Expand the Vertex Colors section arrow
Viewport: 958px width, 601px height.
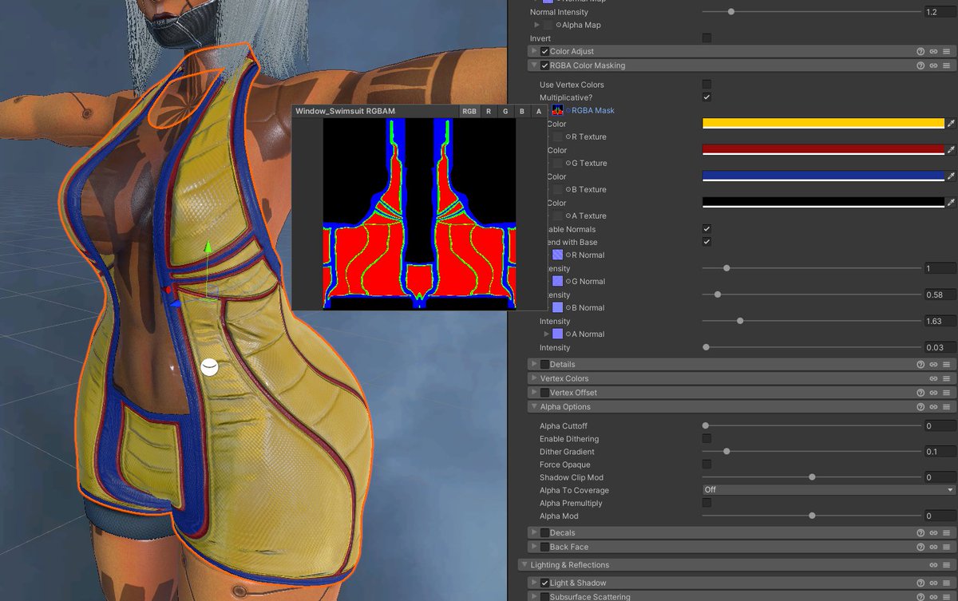(534, 378)
